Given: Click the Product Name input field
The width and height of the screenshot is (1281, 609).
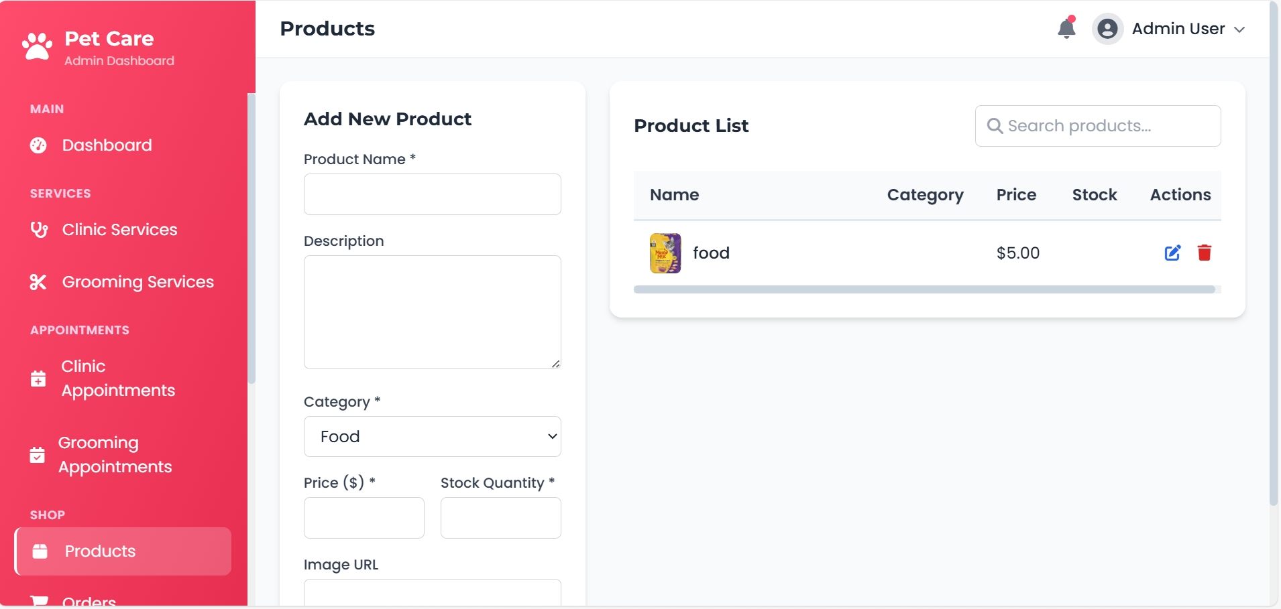Looking at the screenshot, I should (x=432, y=194).
